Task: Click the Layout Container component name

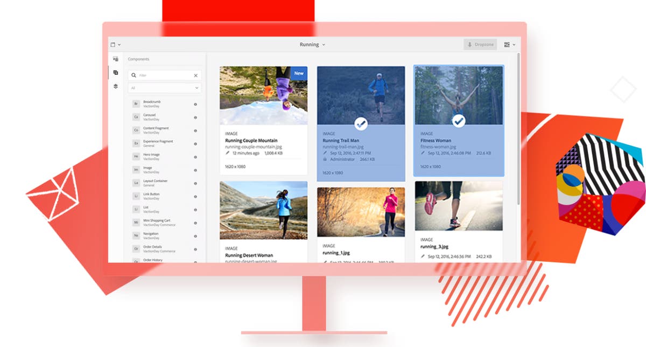Action: tap(157, 181)
